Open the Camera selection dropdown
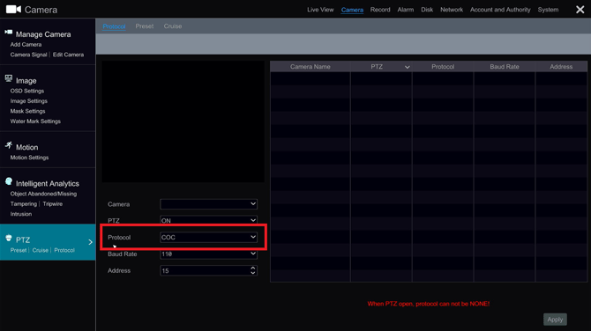591x331 pixels. [208, 204]
